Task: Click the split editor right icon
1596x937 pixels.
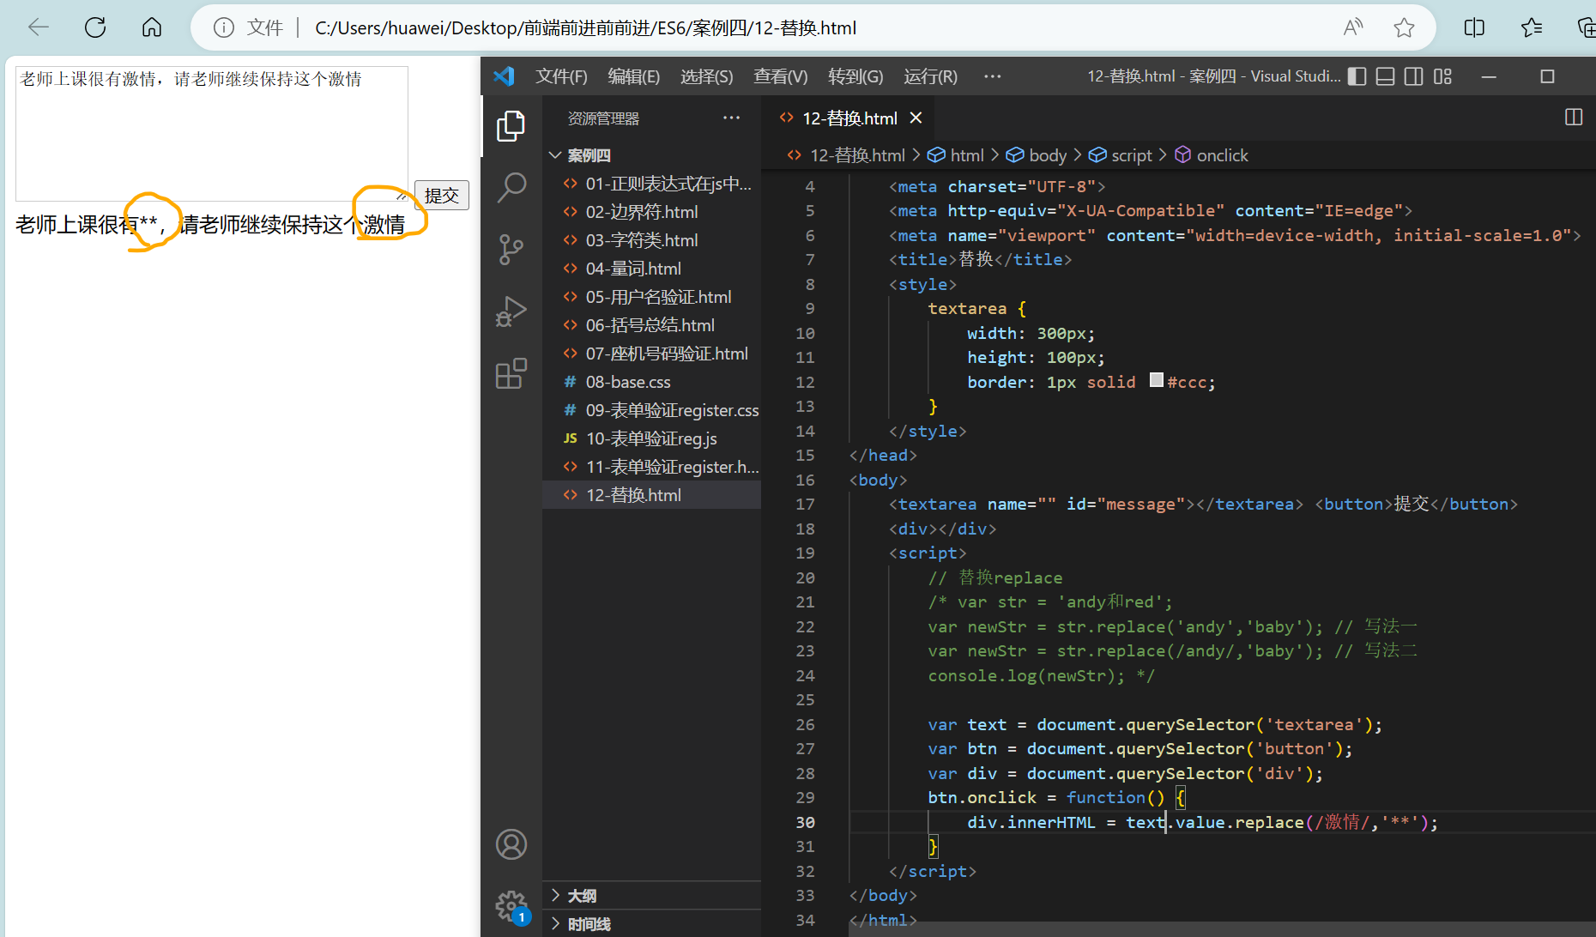Action: coord(1573,118)
